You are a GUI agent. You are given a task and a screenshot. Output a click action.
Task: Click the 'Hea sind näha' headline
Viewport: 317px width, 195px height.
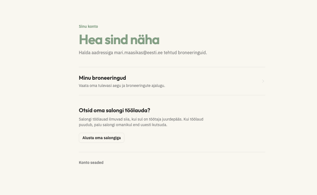point(119,39)
